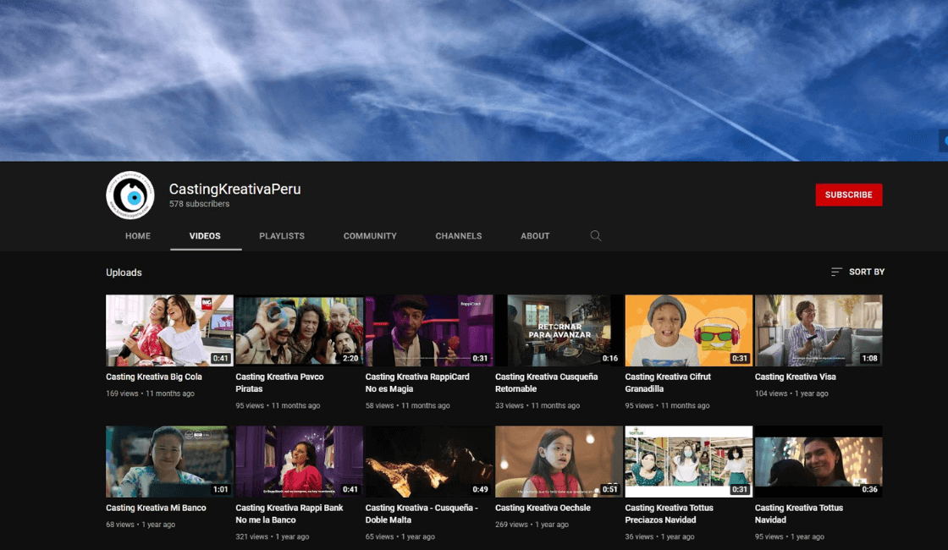Click the Cusqueña Retornable title link
Screen dimensions: 948x550
point(546,382)
